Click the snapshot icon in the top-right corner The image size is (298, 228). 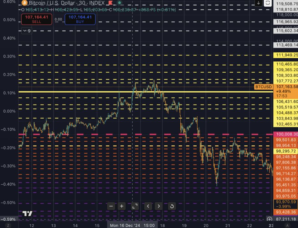tap(268, 3)
